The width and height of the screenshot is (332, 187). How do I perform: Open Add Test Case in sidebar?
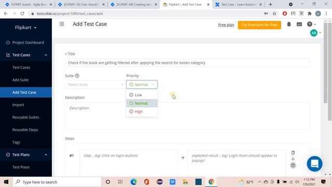tap(26, 92)
